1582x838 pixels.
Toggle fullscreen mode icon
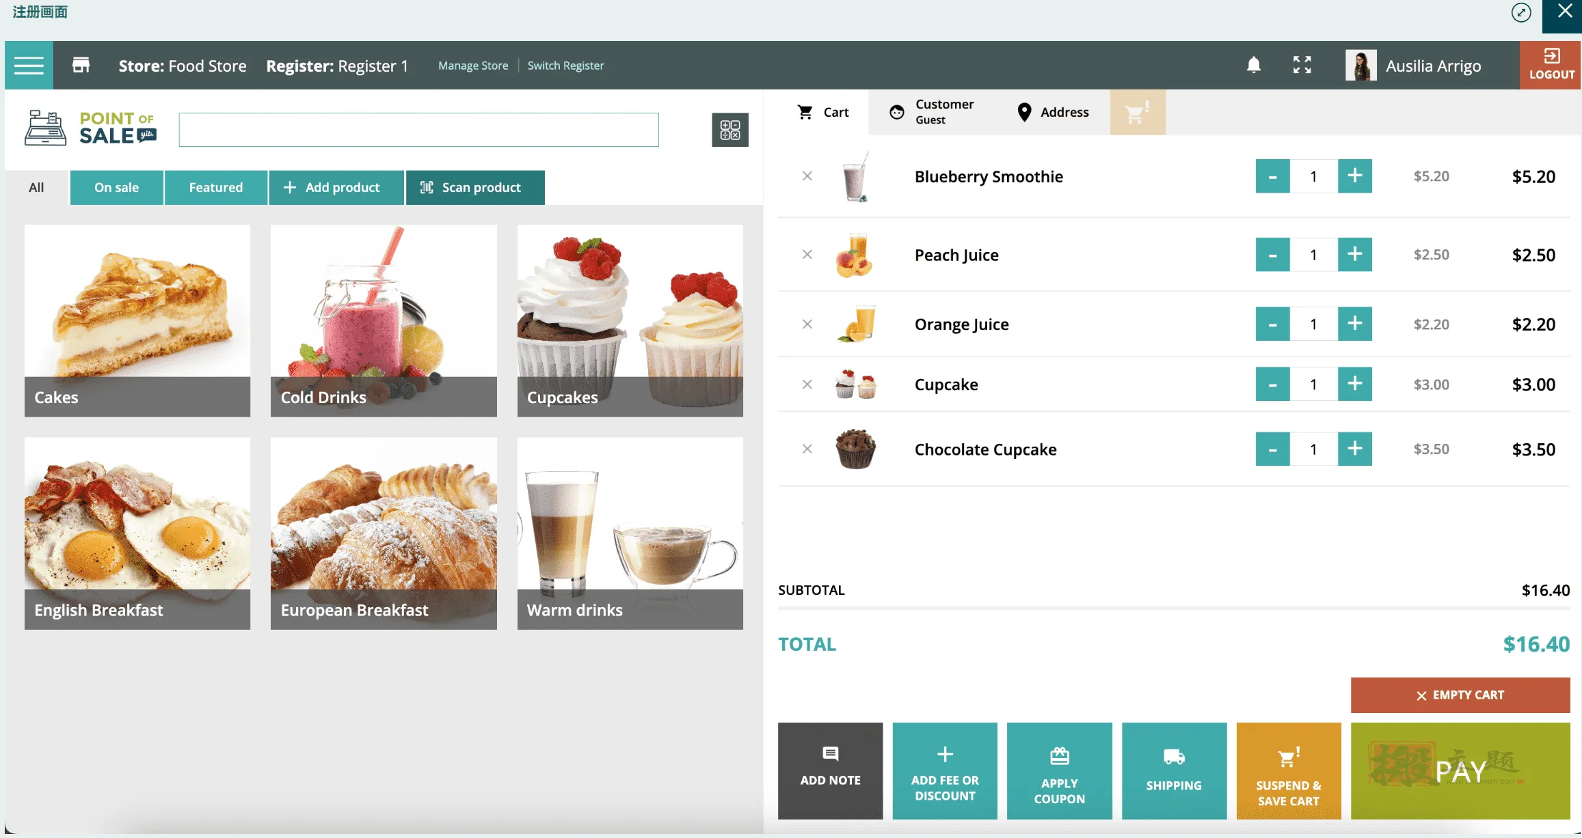point(1302,66)
